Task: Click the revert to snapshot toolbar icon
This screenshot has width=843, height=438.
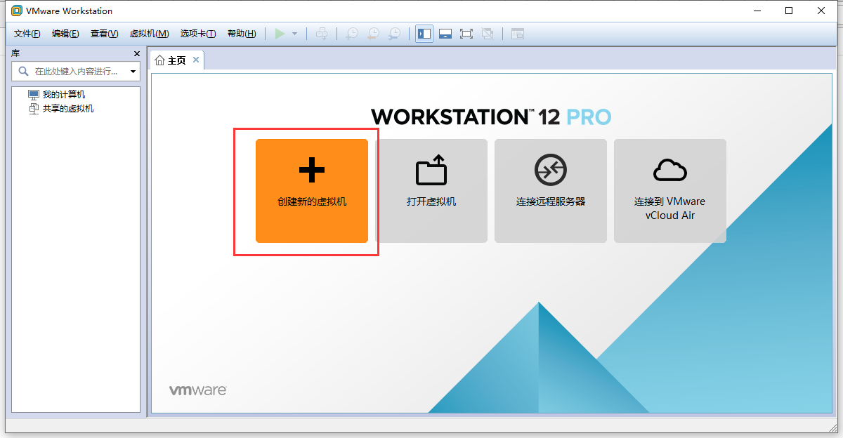Action: pos(374,34)
